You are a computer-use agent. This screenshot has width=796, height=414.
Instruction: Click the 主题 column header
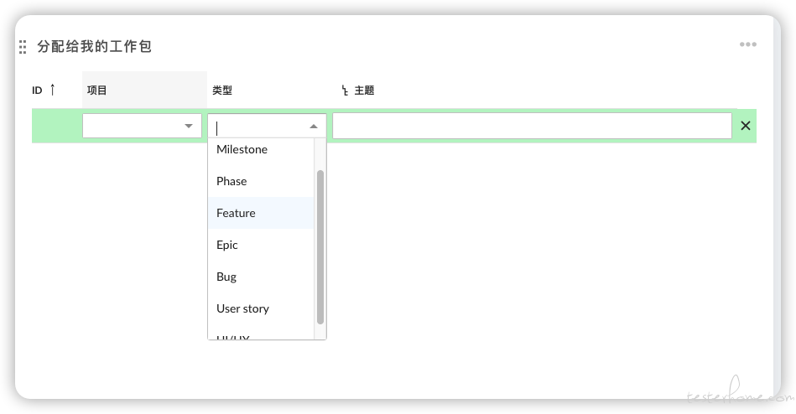[x=364, y=91]
